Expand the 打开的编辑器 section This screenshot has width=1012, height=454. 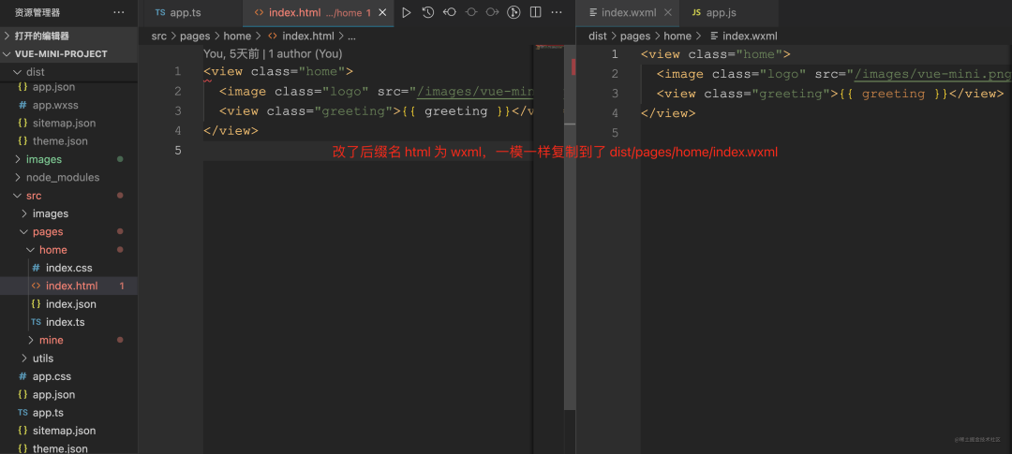point(69,37)
